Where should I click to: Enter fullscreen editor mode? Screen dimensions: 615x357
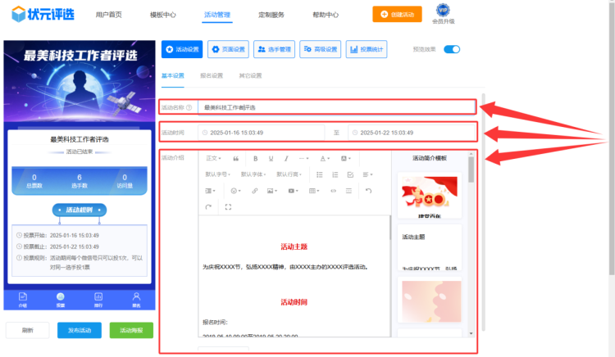227,207
